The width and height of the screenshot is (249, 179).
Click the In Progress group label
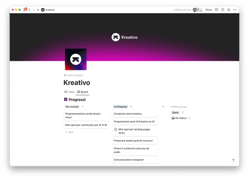point(121,107)
